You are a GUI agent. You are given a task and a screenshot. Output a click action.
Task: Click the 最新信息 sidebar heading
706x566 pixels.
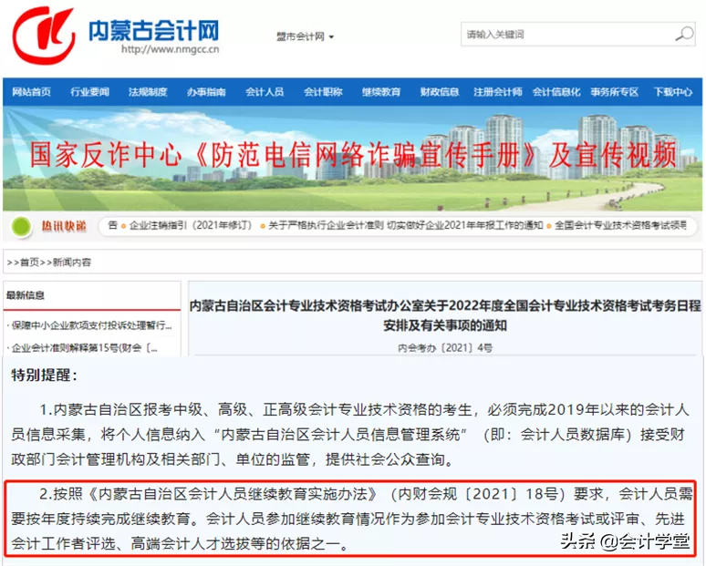point(26,295)
